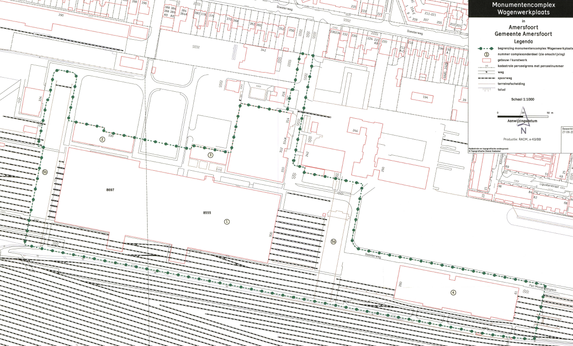Click building number 342
Image resolution: width=573 pixels, height=346 pixels.
[263, 50]
